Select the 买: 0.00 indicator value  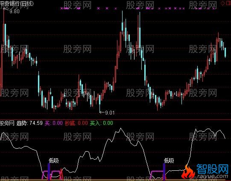pyautogui.click(x=54, y=123)
